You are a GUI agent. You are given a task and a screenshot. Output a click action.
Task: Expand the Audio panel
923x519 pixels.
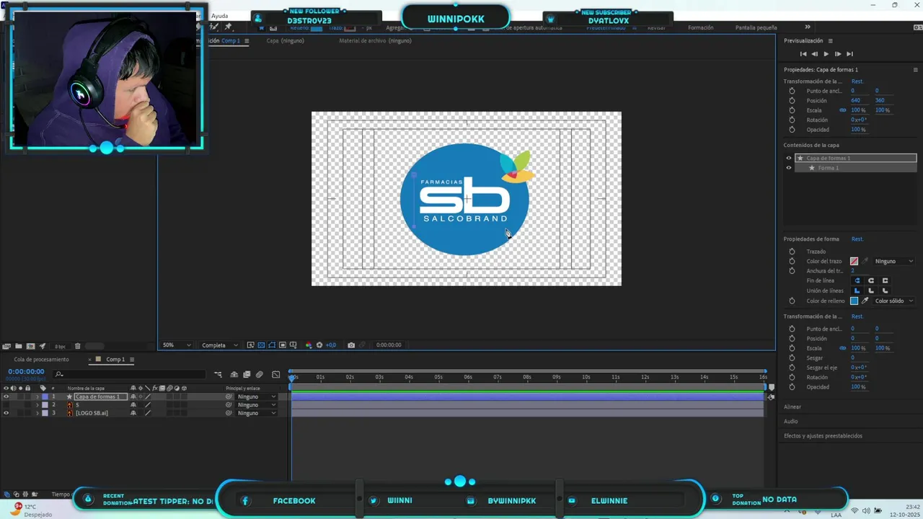[x=790, y=421]
